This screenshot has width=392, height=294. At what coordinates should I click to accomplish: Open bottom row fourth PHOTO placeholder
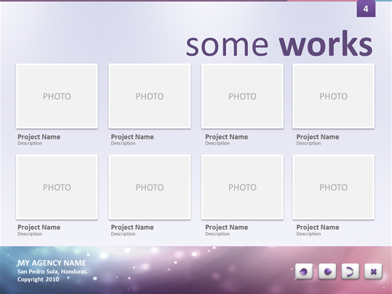click(333, 187)
